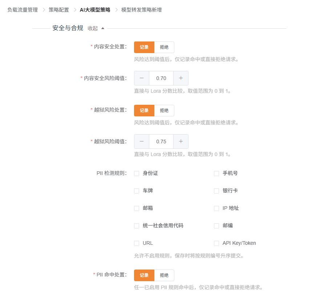Increase the 越狱风险阈值 with the plus button
The height and width of the screenshot is (295, 316).
181,141
